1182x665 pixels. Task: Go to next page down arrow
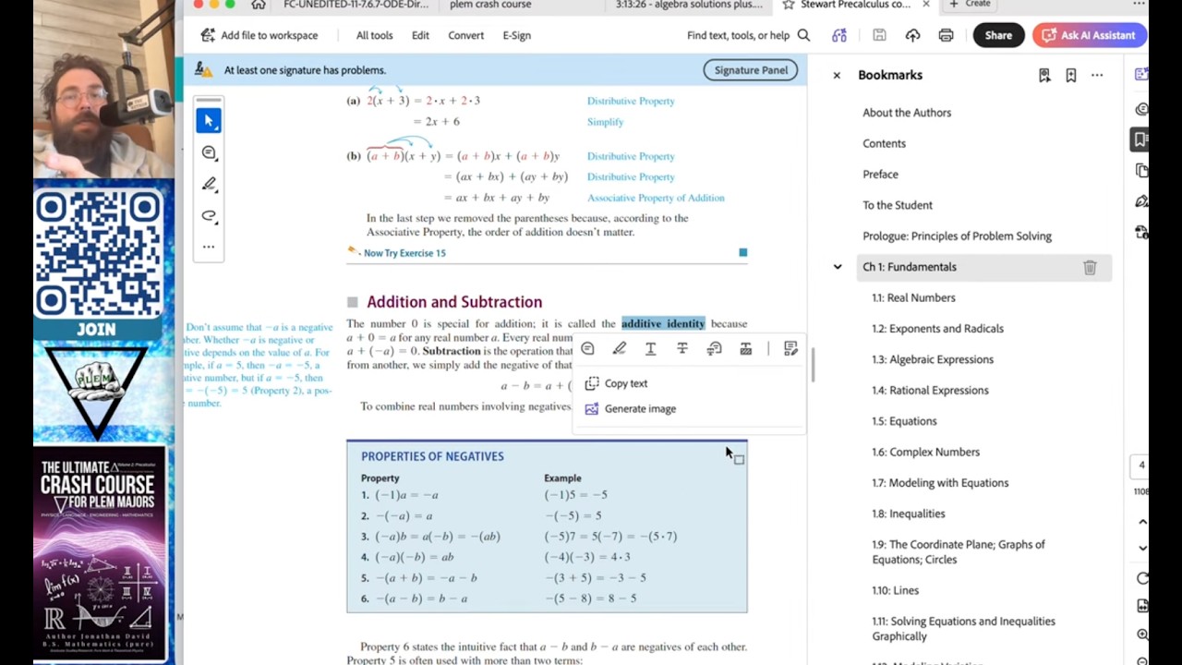pyautogui.click(x=1142, y=548)
